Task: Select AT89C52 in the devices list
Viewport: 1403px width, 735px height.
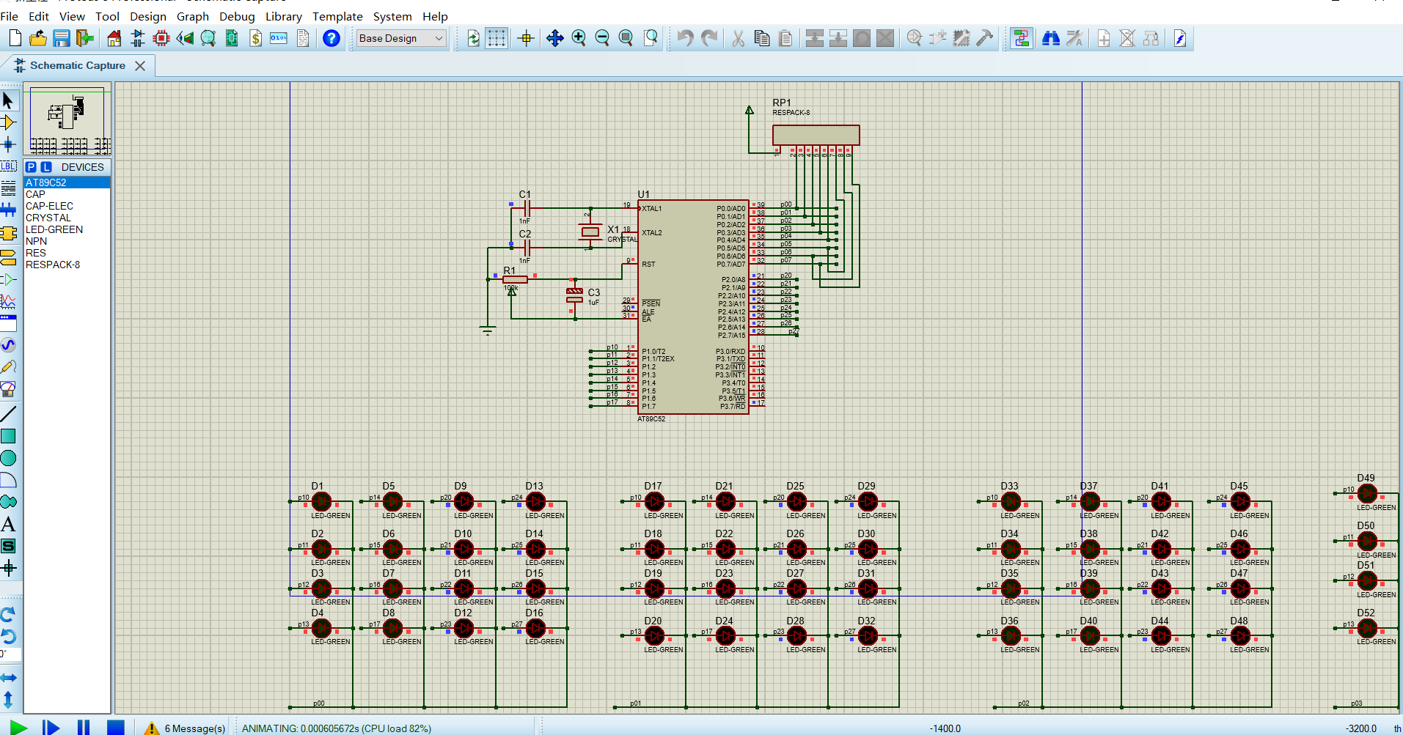Action: point(67,182)
